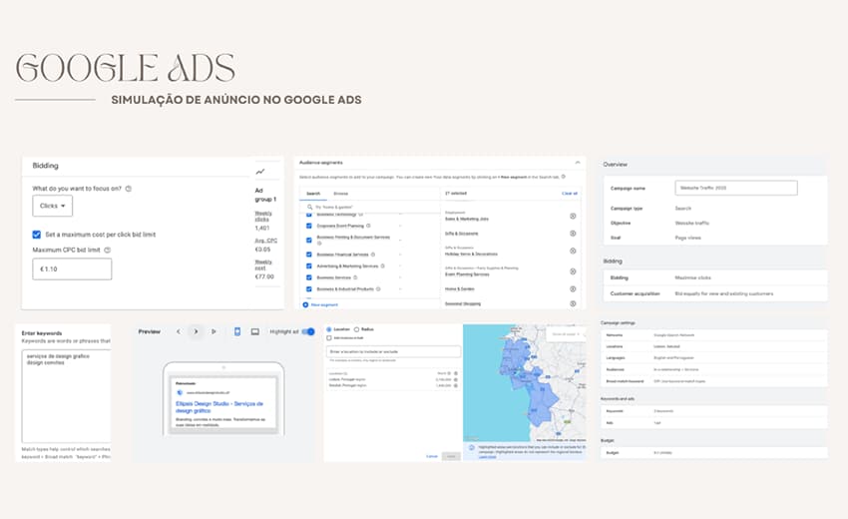Open info icon next to Advertising & Marketing Services

tap(382, 266)
